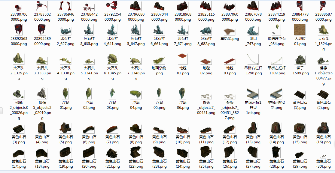Select the 护城河桥1拷贝1ok.png moat bridge thumbnail

(x=253, y=93)
